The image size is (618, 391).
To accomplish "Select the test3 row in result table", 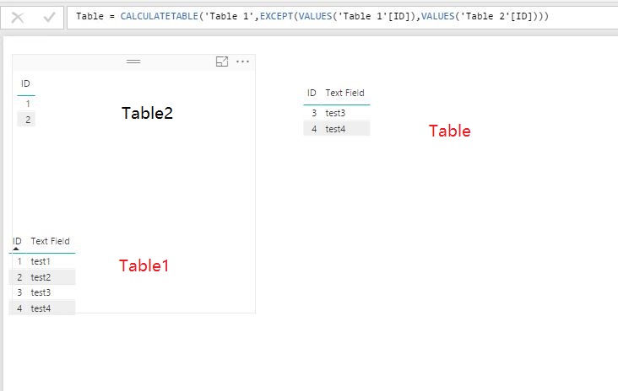I will pos(337,113).
